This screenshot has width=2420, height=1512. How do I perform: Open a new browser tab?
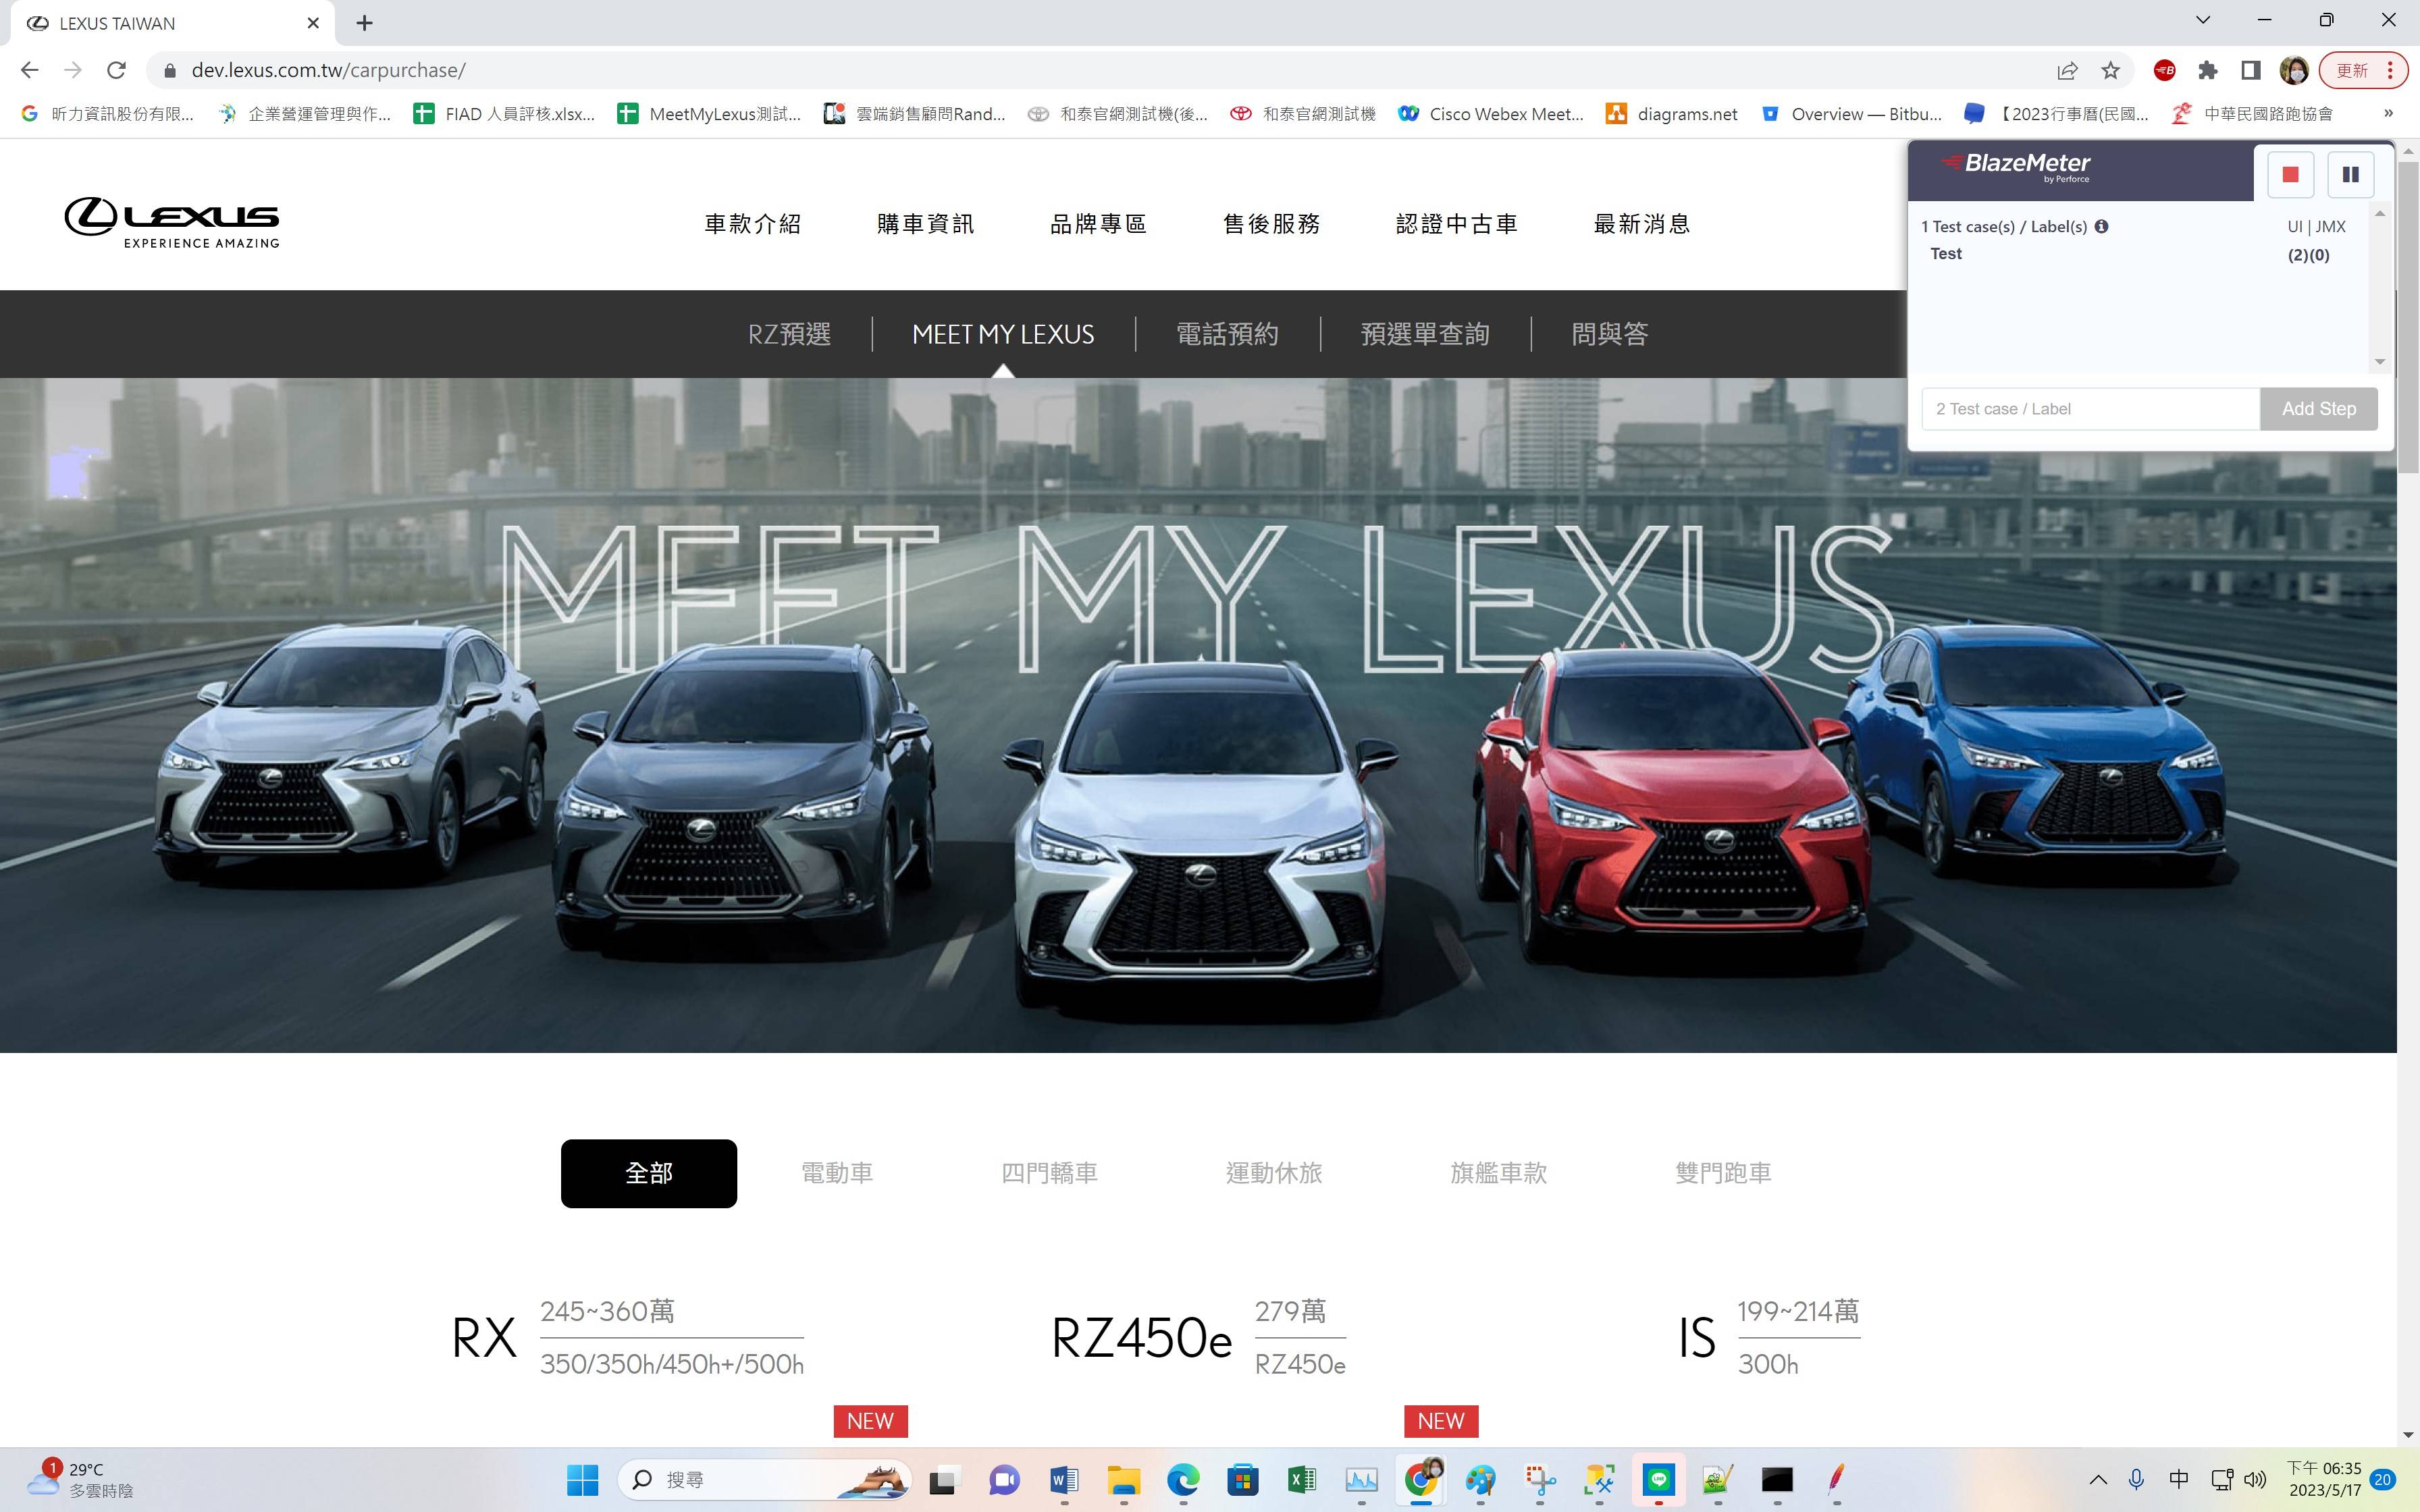pos(364,23)
